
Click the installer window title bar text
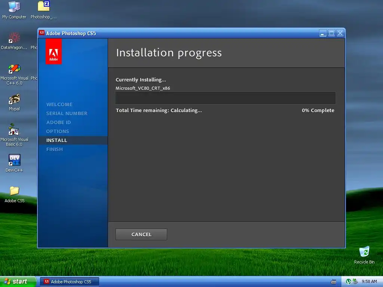coord(71,33)
